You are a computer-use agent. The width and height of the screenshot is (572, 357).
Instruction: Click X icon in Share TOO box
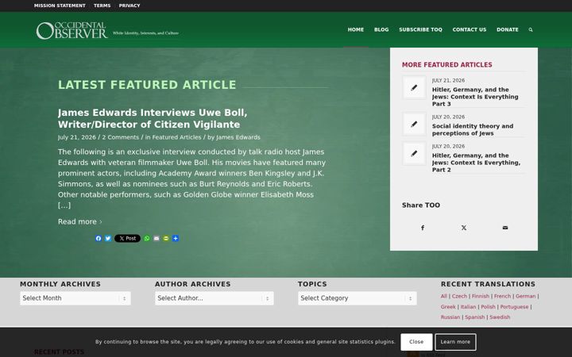pos(464,228)
